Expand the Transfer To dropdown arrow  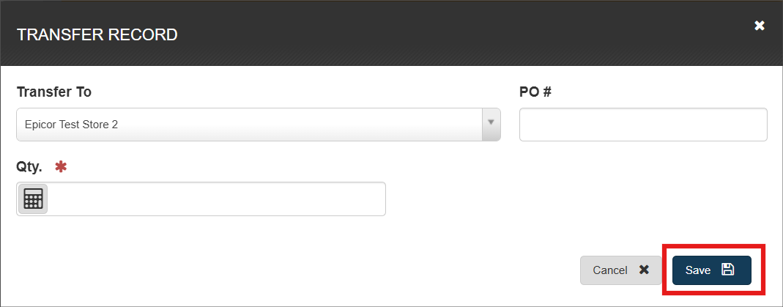click(491, 124)
